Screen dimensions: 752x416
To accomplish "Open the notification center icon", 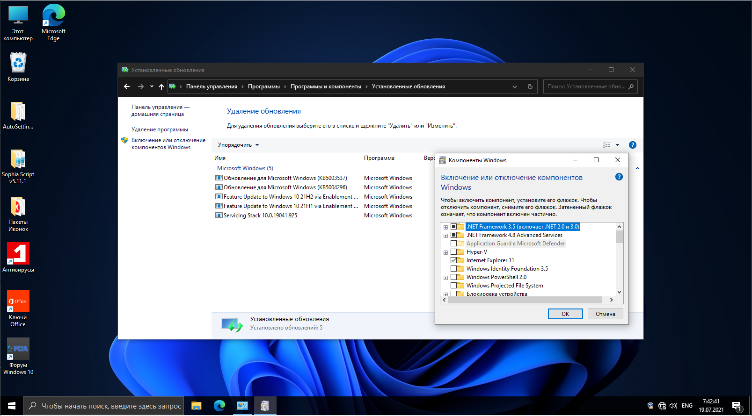I will click(x=737, y=406).
